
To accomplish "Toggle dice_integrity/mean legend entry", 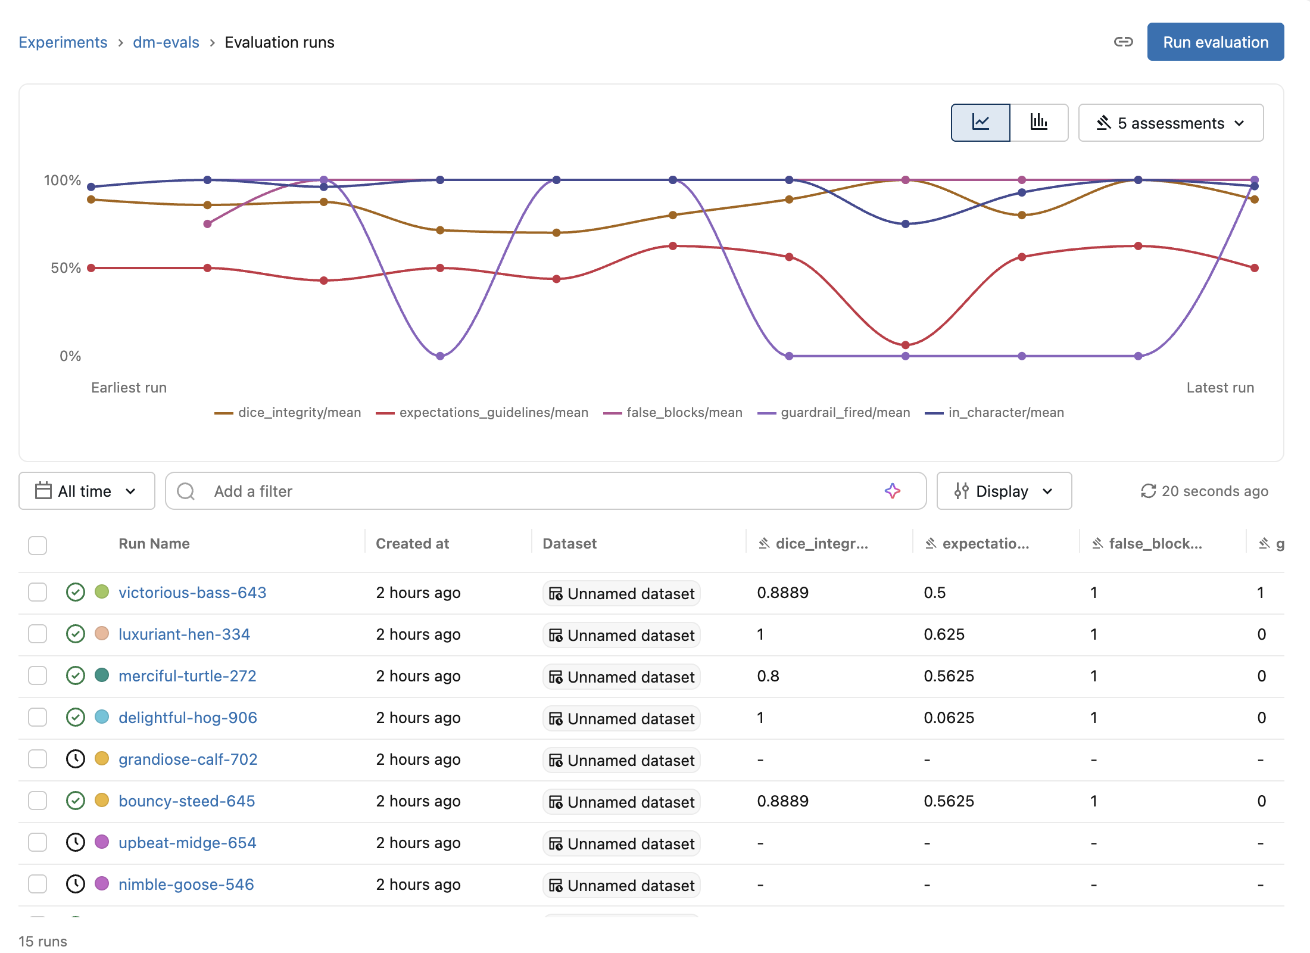I will pos(288,412).
